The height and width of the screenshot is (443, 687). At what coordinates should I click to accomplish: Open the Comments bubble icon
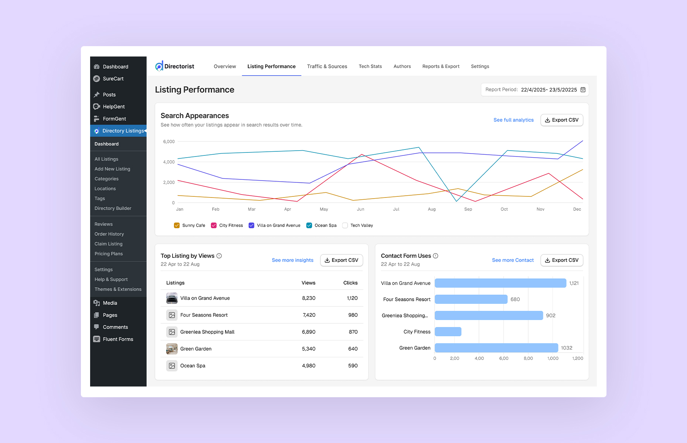coord(96,327)
